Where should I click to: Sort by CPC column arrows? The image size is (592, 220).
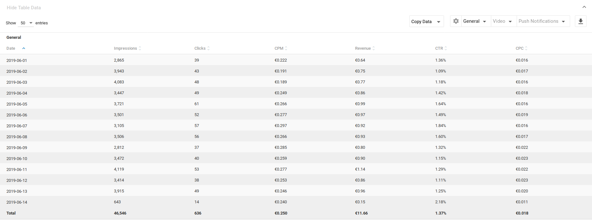click(526, 48)
